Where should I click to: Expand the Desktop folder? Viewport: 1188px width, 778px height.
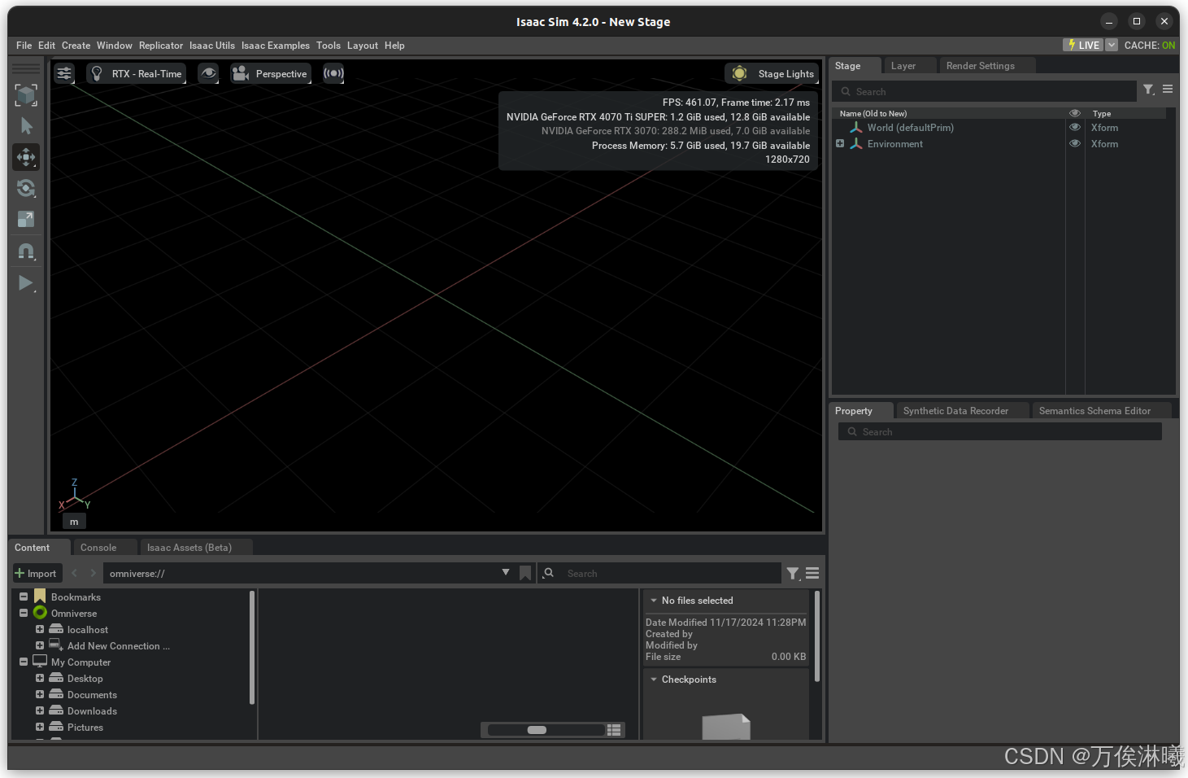[x=40, y=678]
